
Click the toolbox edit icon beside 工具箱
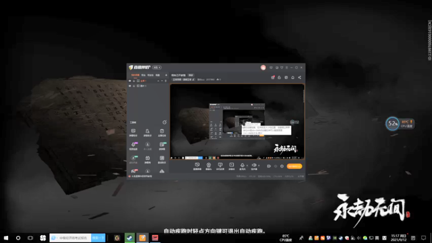[165, 123]
